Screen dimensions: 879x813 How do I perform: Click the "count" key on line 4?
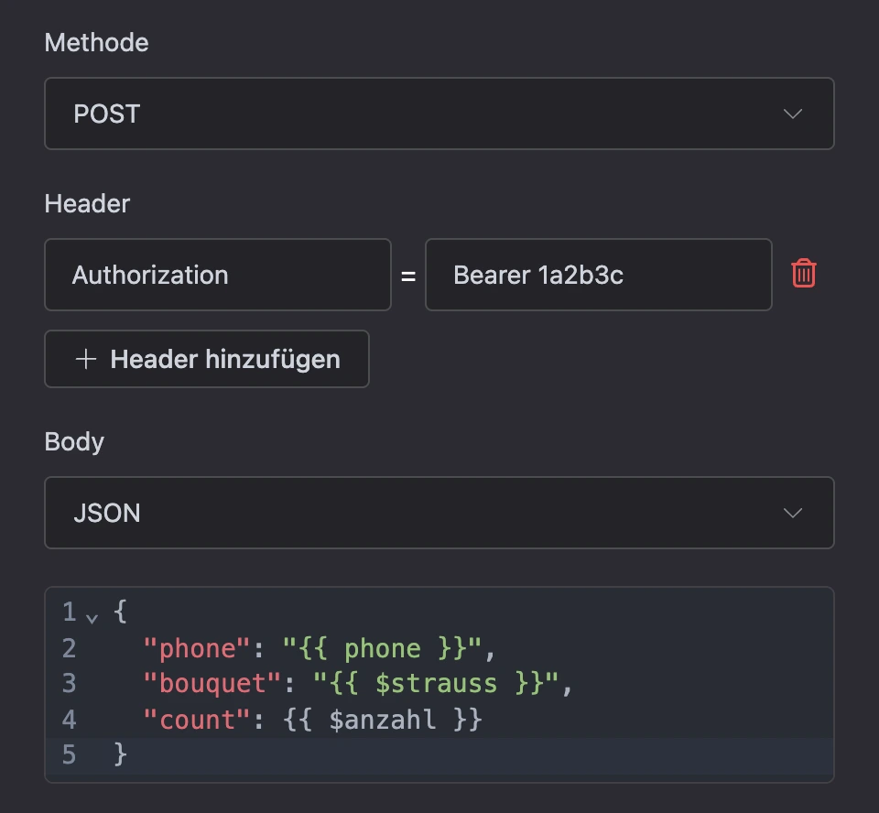pyautogui.click(x=196, y=720)
